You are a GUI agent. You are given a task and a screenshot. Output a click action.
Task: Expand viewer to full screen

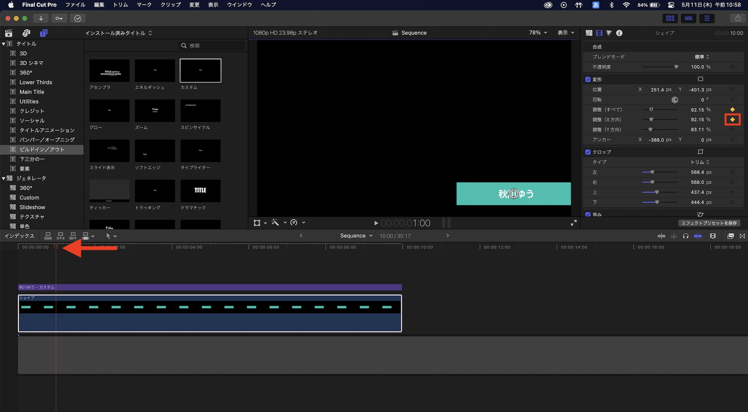pyautogui.click(x=574, y=223)
